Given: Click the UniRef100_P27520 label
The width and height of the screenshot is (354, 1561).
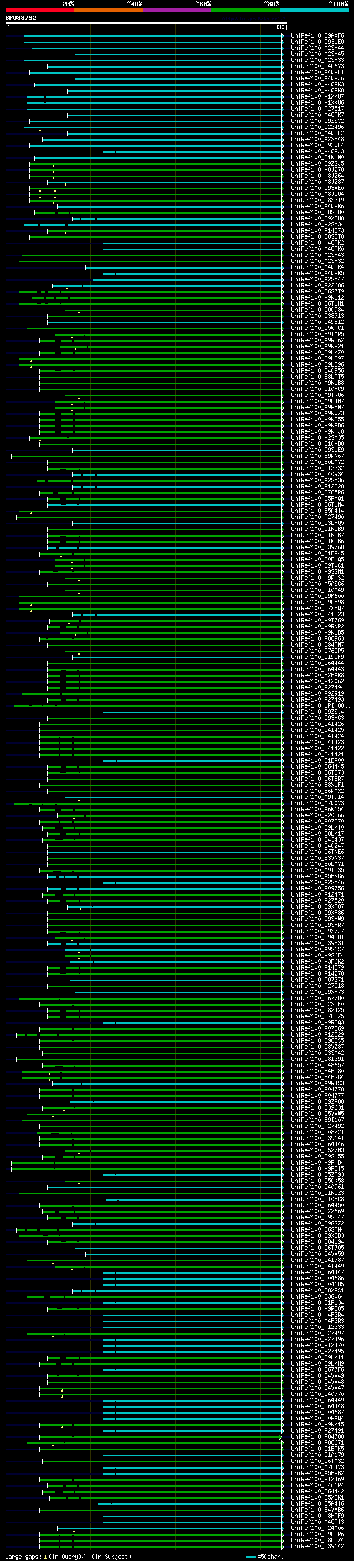Looking at the screenshot, I should (x=317, y=900).
